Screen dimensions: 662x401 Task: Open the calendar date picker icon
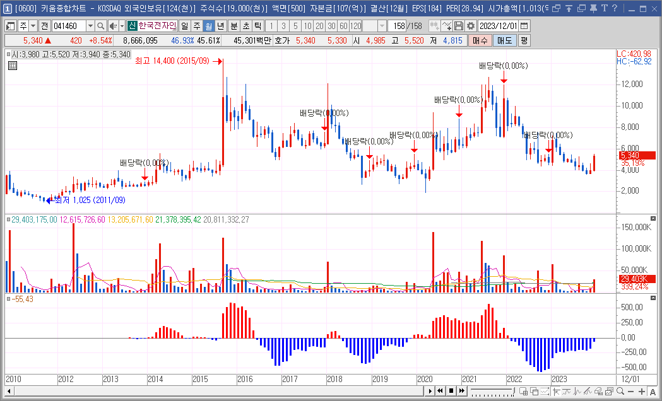[x=524, y=26]
